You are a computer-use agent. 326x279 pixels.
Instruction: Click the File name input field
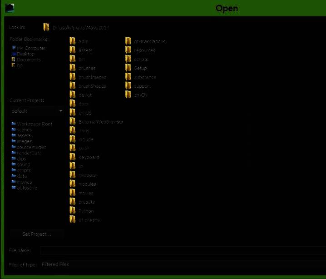[182, 250]
